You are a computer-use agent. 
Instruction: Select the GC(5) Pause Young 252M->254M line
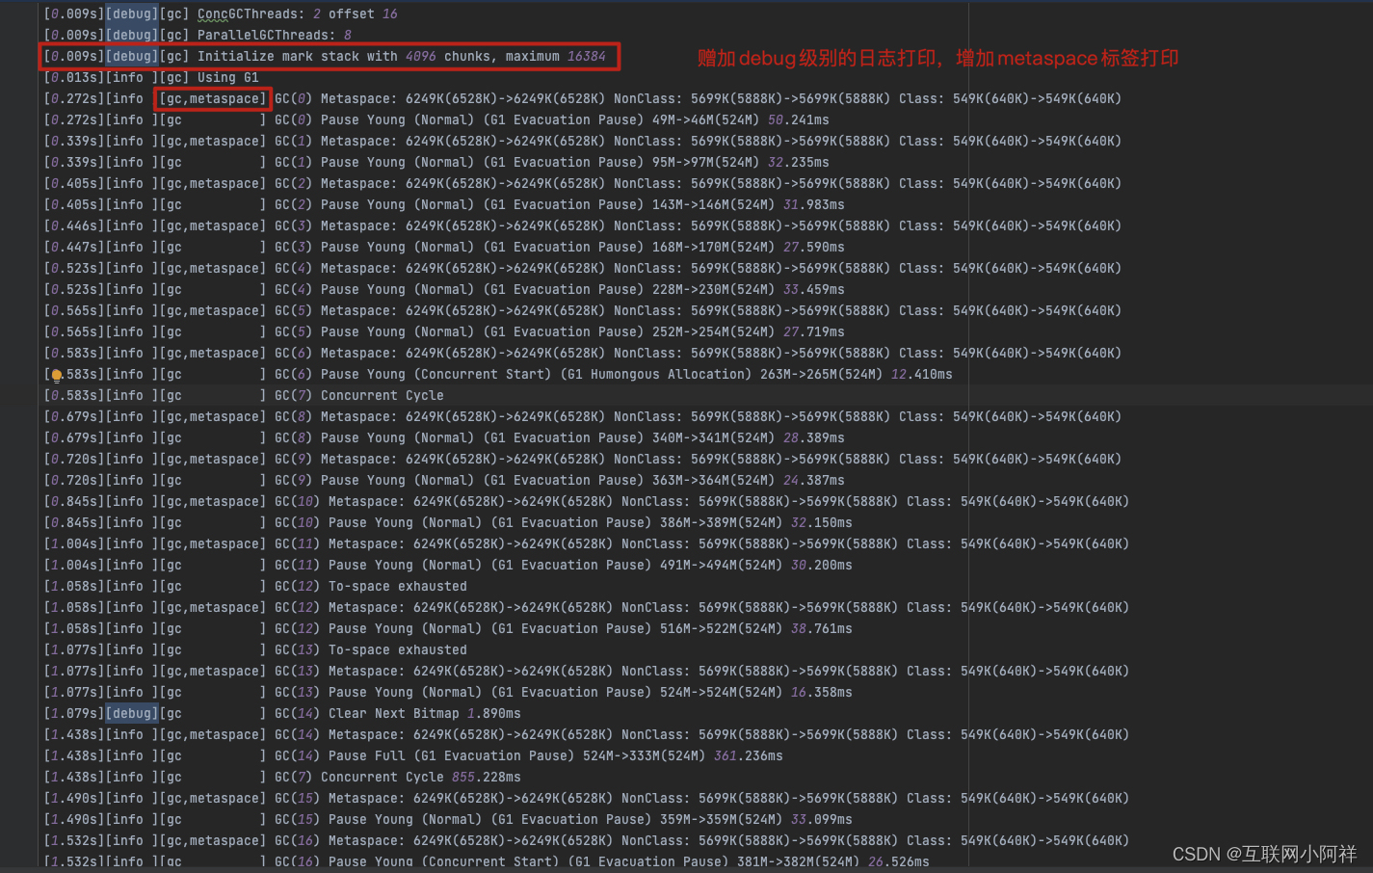point(444,331)
